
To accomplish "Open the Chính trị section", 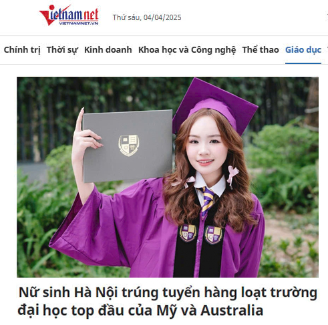I will [22, 50].
